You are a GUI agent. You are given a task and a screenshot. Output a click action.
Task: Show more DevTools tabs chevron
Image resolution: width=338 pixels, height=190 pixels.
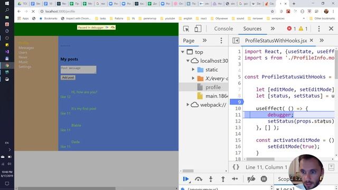click(273, 28)
